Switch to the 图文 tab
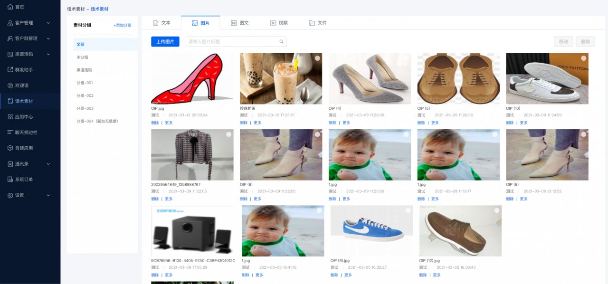The width and height of the screenshot is (608, 284). click(240, 23)
